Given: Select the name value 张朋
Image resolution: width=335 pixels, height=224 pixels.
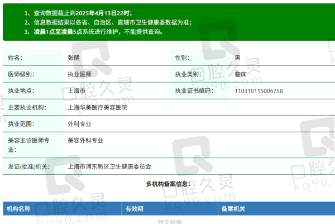Looking at the screenshot, I should coord(74,58).
